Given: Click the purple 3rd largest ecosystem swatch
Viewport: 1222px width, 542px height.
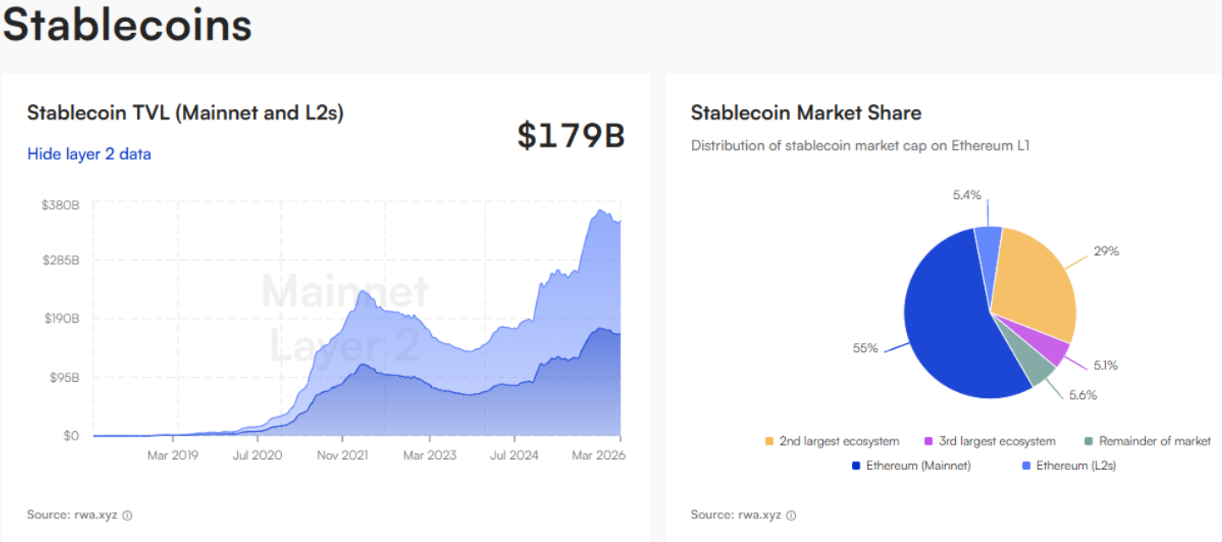Looking at the screenshot, I should 929,441.
